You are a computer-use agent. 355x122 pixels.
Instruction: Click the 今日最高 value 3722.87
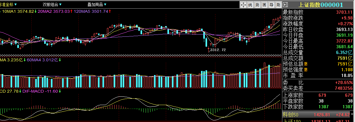click(344, 41)
